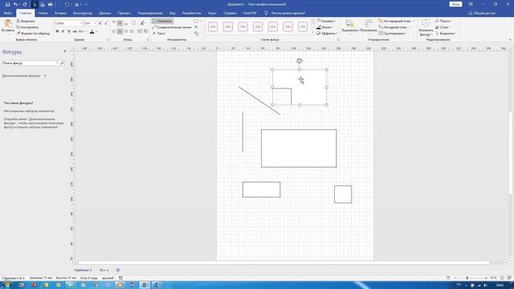Copy the selection with Копировать

click(27, 27)
